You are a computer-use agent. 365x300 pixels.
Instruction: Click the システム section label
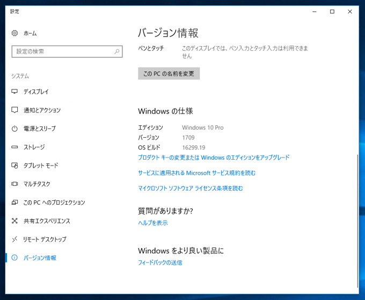20,76
